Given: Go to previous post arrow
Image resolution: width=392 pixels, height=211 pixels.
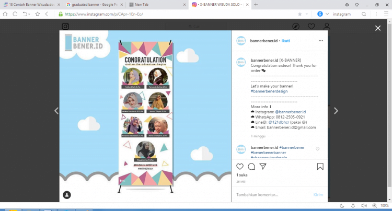Looking at the screenshot, I should (x=56, y=111).
